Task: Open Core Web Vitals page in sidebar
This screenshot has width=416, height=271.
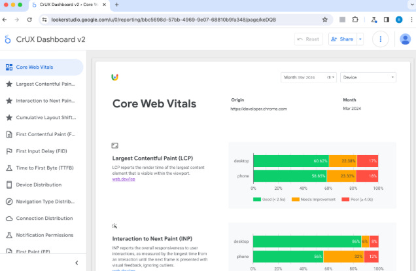Action: pos(41,67)
